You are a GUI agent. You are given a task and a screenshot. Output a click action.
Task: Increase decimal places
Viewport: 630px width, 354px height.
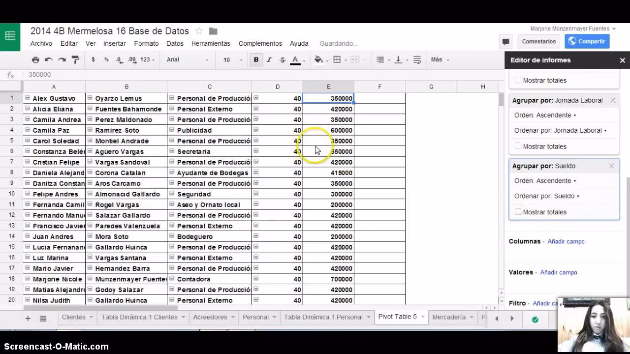(132, 59)
